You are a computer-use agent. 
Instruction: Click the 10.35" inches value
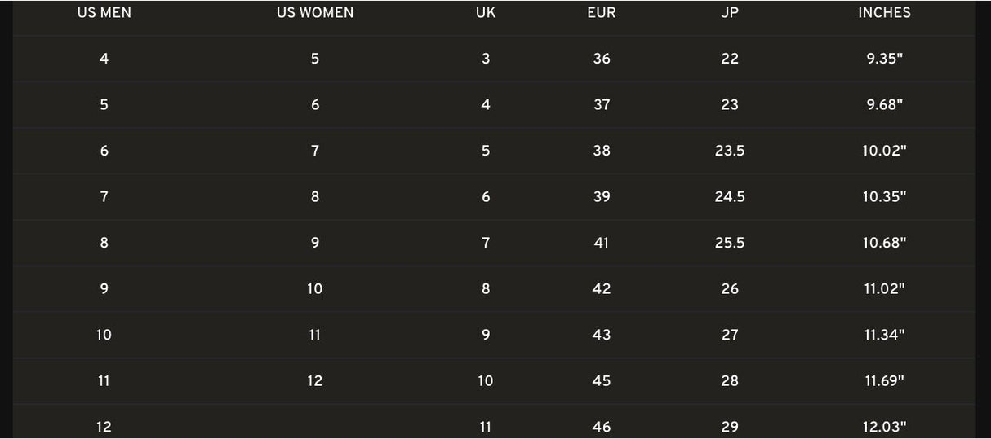tap(884, 196)
